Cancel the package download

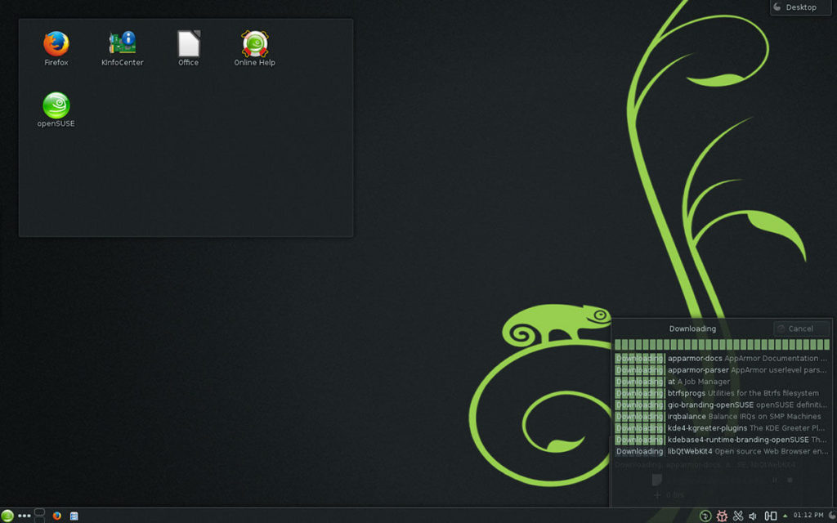(799, 328)
